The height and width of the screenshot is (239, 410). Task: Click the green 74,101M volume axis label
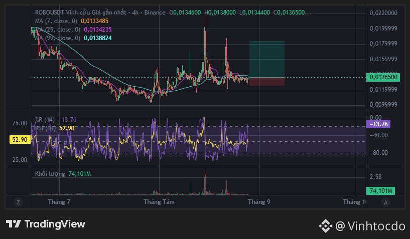point(381,191)
